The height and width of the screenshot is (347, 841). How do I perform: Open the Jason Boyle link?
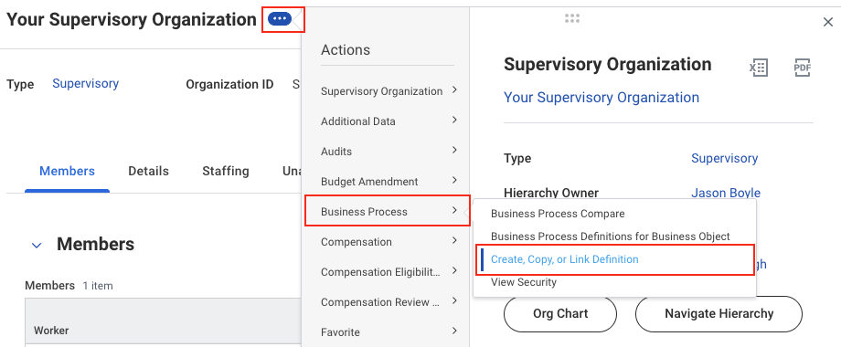[726, 193]
